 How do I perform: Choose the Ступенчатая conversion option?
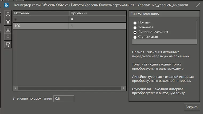click(135, 37)
